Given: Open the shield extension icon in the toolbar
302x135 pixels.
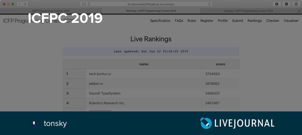Looking at the screenshot, I should tap(286, 4).
